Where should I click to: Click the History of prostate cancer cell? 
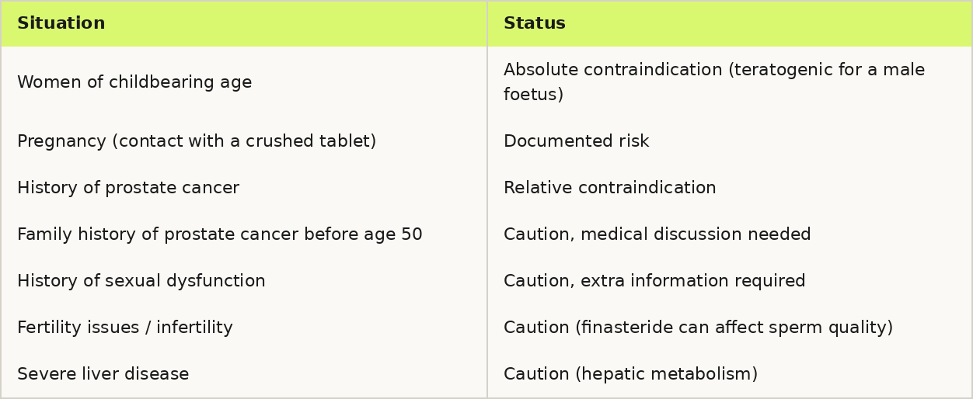[x=244, y=188]
